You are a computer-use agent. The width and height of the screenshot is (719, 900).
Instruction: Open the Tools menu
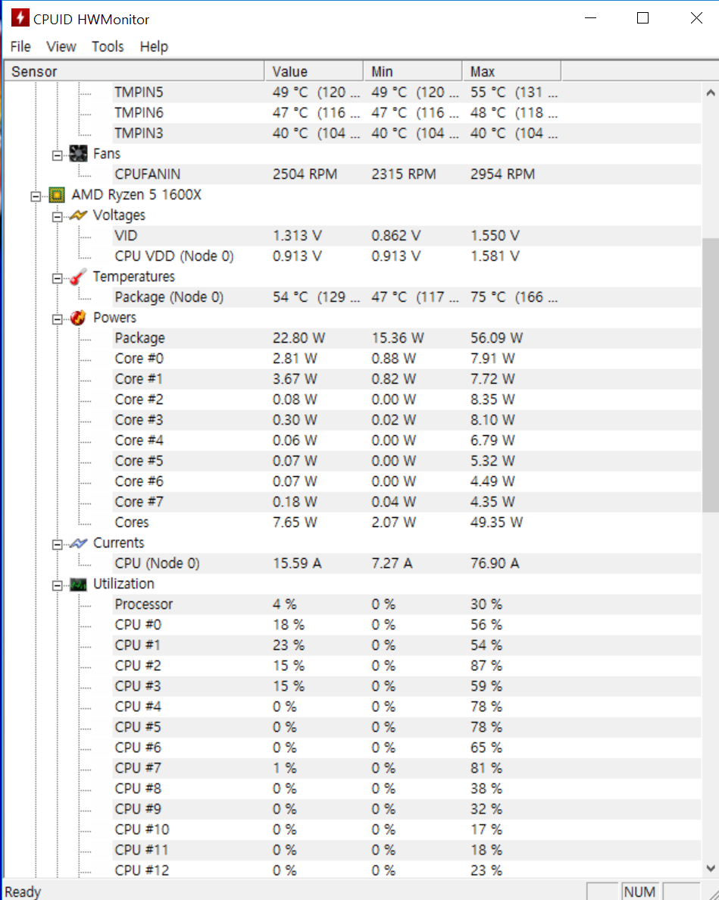[x=108, y=46]
